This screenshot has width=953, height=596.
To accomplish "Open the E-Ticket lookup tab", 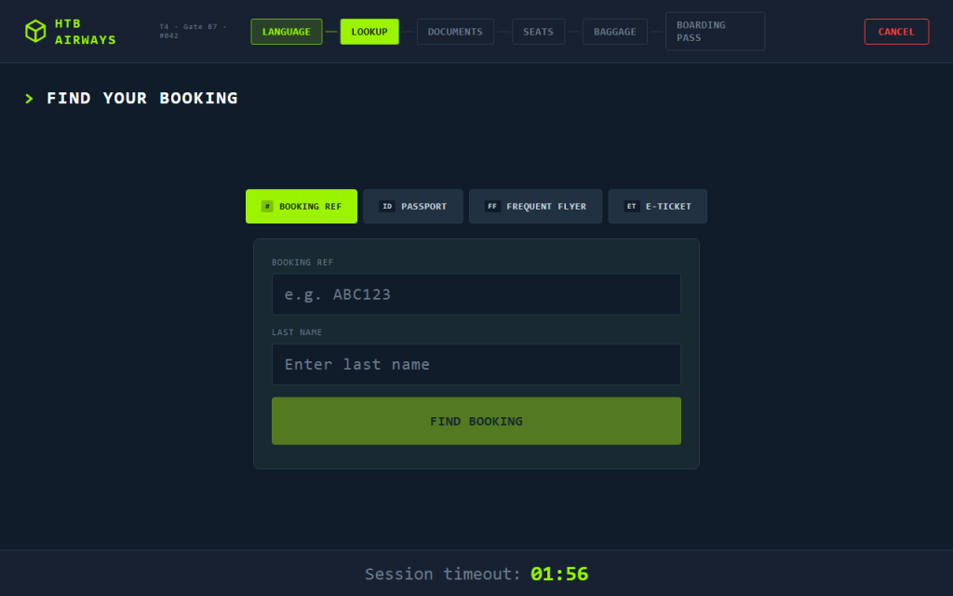I will click(x=658, y=206).
